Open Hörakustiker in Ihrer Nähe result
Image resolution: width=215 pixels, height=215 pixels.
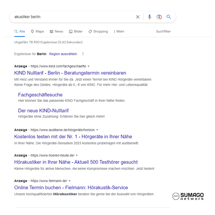point(76,162)
